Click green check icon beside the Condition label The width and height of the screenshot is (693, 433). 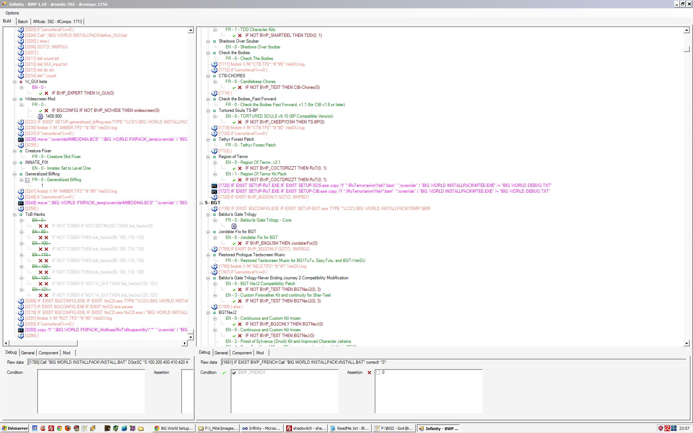[224, 372]
